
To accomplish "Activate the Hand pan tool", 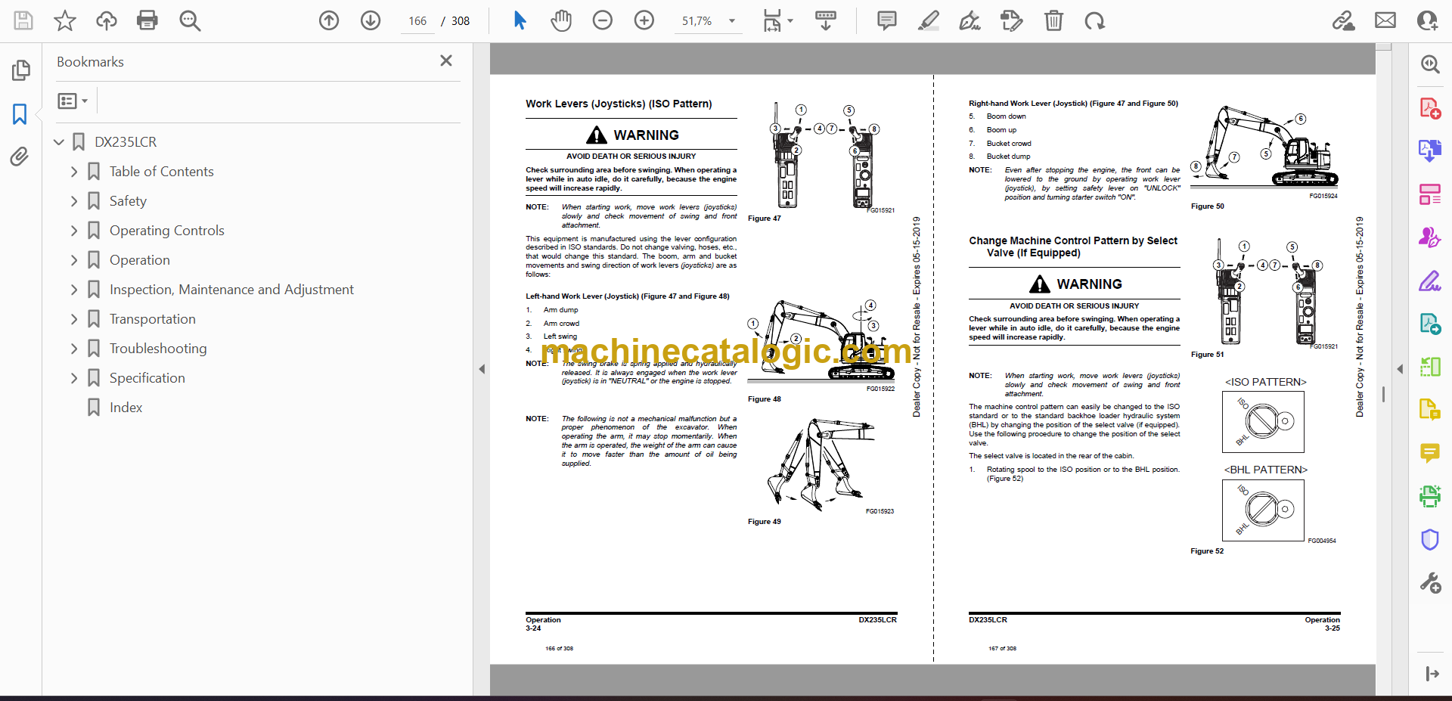I will click(x=561, y=20).
